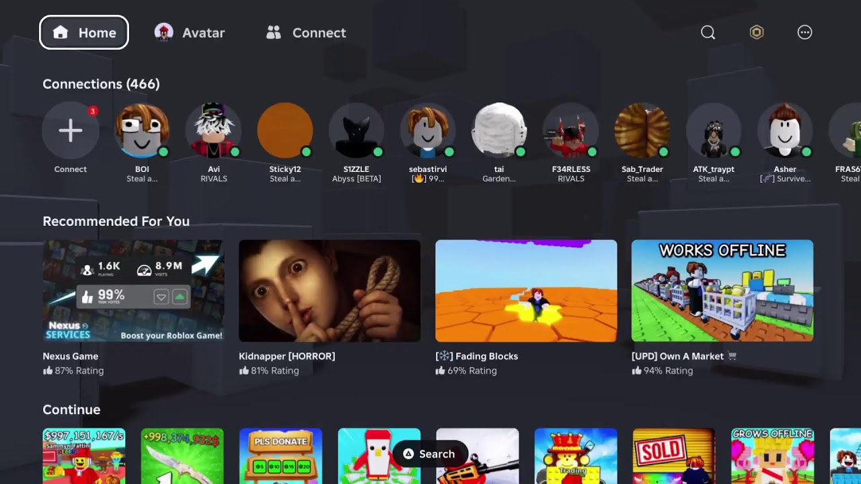
Task: Open Sab_Trader's avatar
Action: click(642, 130)
